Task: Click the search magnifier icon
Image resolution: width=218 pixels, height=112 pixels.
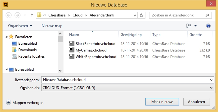Action: (x=207, y=15)
